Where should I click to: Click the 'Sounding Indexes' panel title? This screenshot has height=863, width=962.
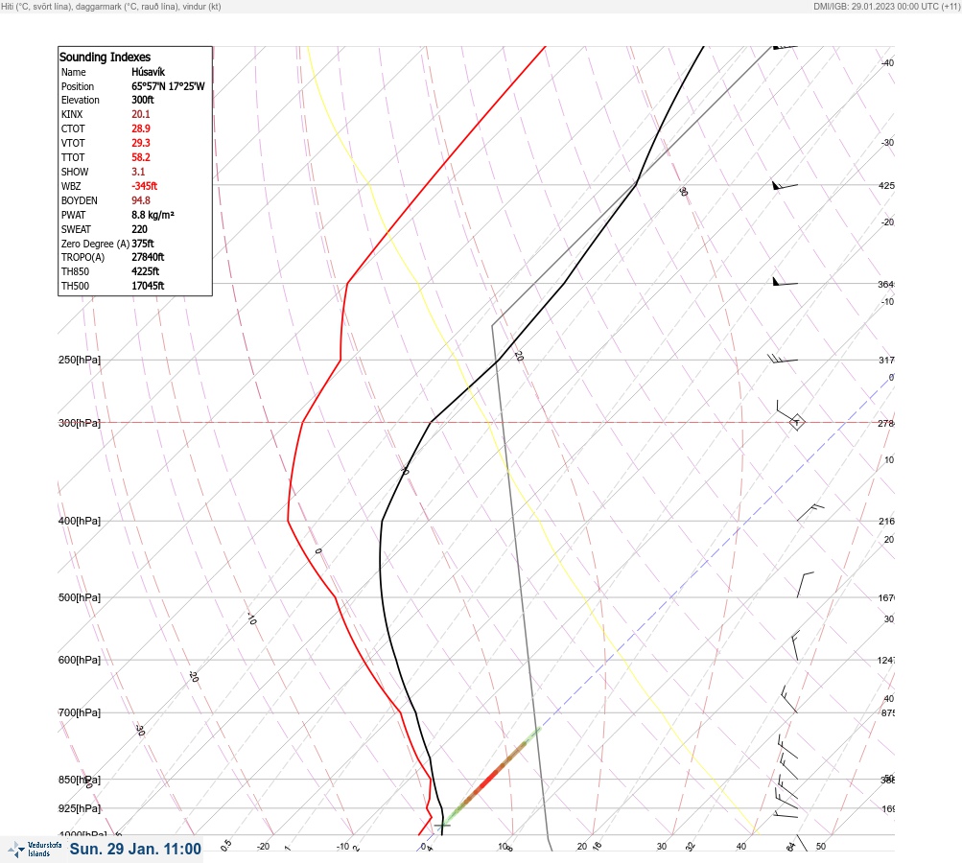(x=105, y=57)
